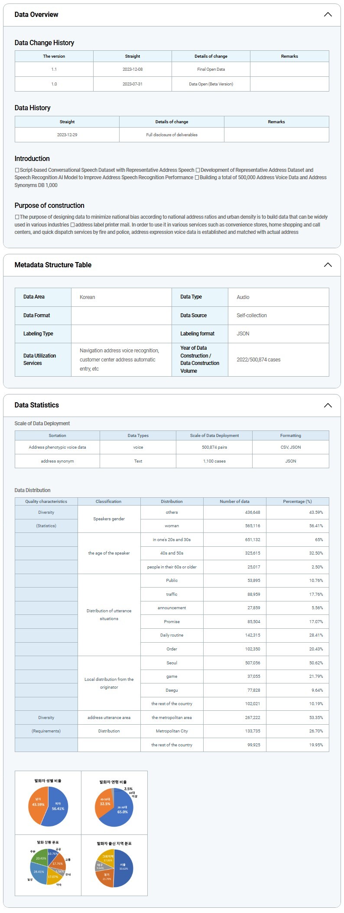Click the 'Number of data' column header
Viewport: 344px width, 913px height.
tap(234, 501)
